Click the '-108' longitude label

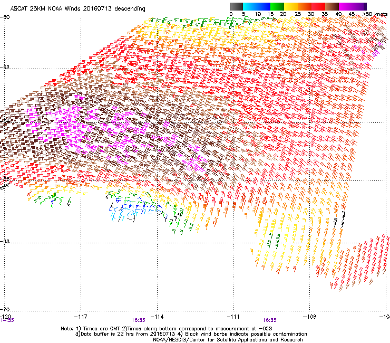pyautogui.click(x=309, y=317)
